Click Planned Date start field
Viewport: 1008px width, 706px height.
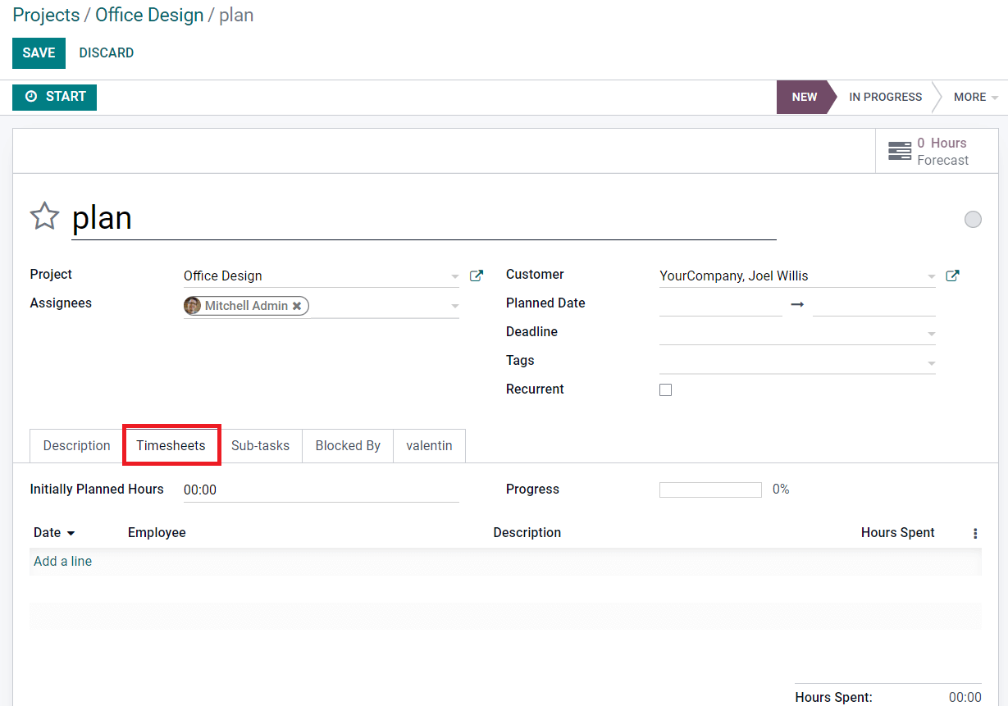(720, 304)
